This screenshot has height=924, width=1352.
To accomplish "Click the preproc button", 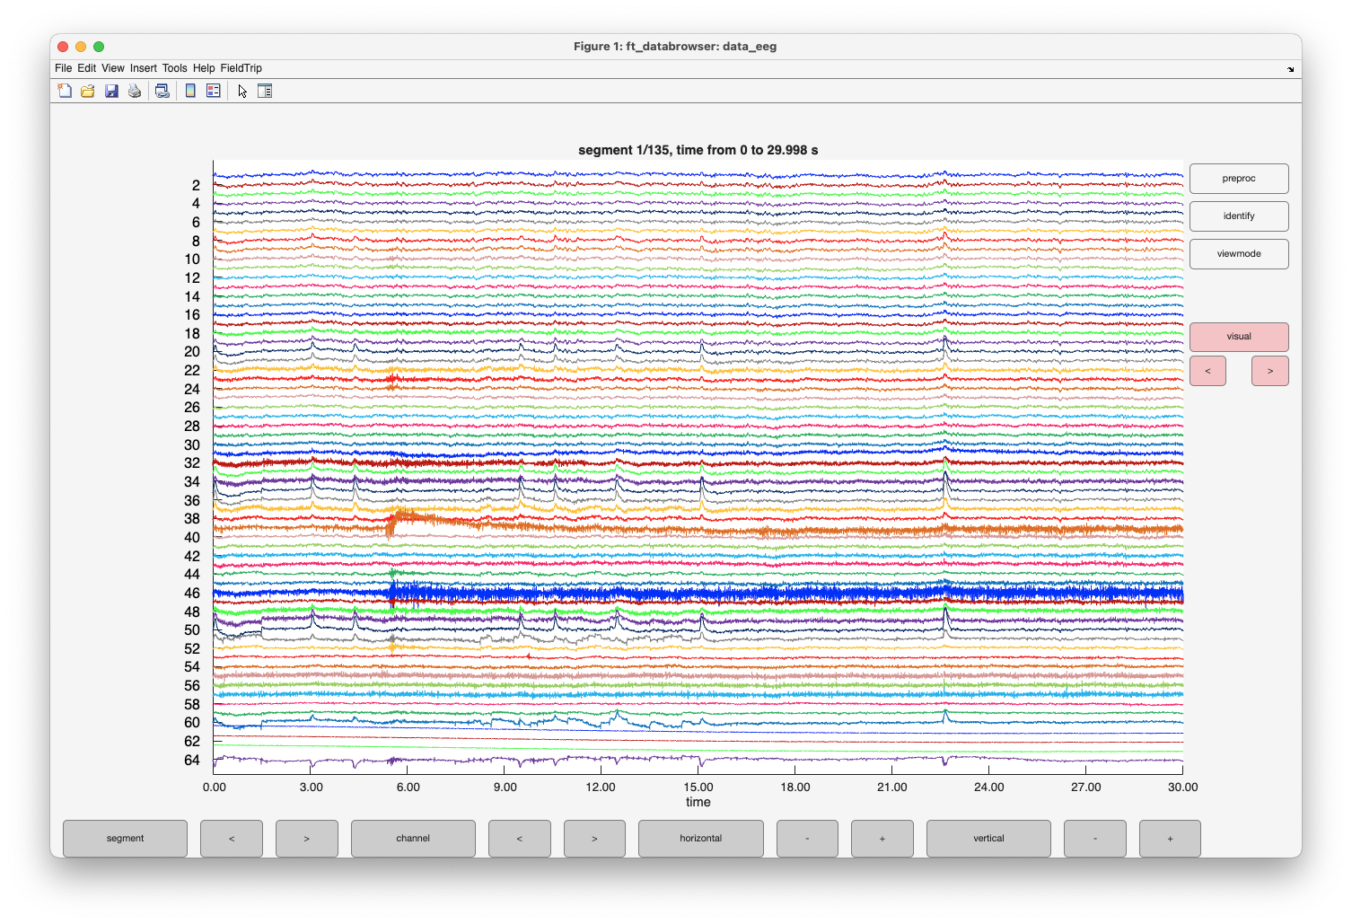I will click(x=1239, y=179).
